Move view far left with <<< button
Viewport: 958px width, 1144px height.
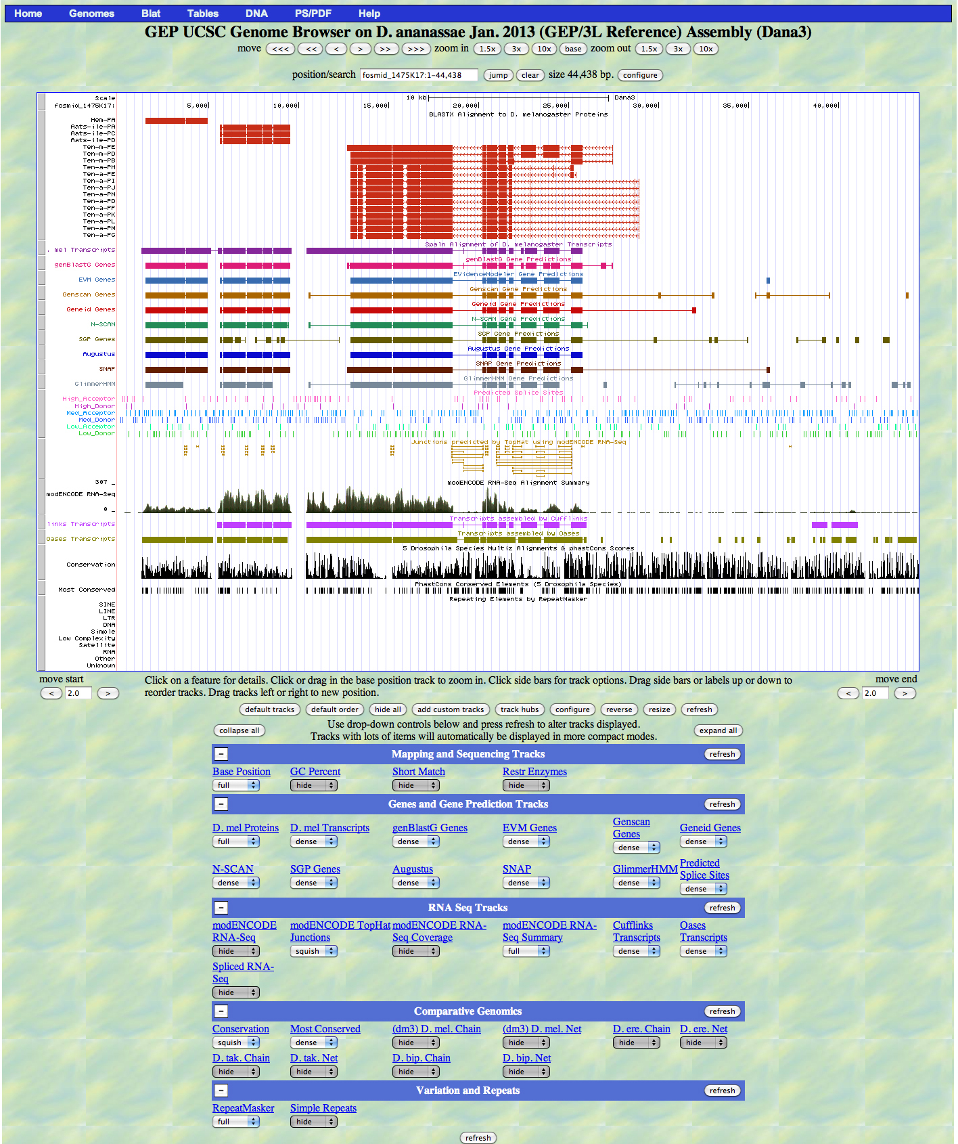point(281,49)
